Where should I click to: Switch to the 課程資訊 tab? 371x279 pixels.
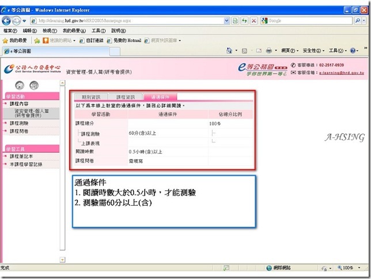coord(126,97)
